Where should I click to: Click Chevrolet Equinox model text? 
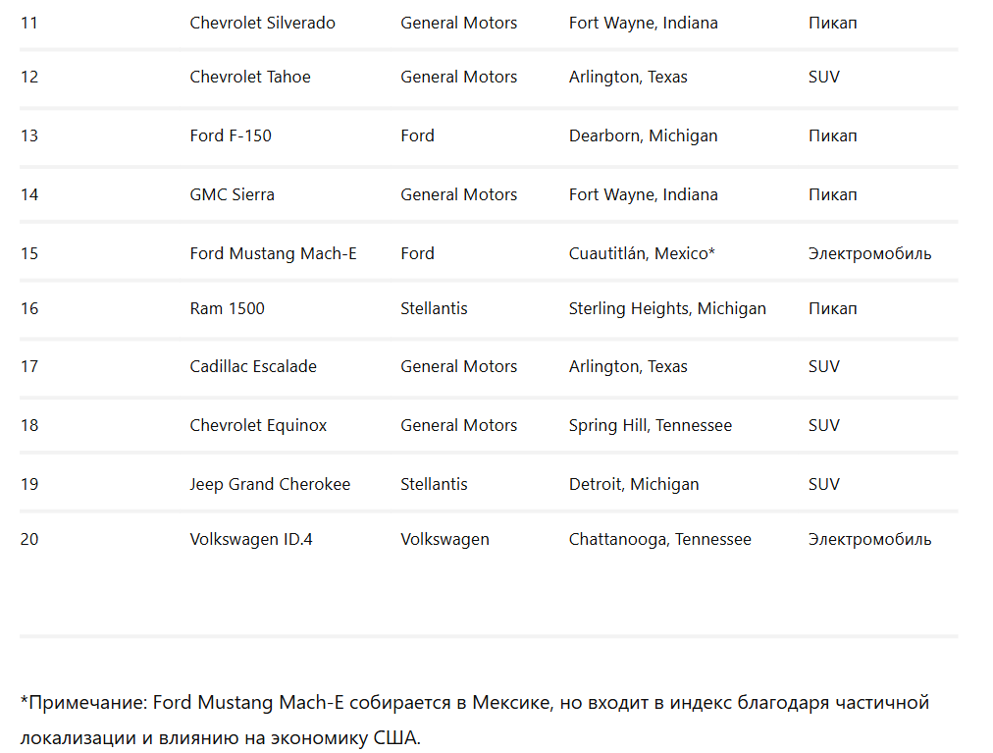point(258,425)
